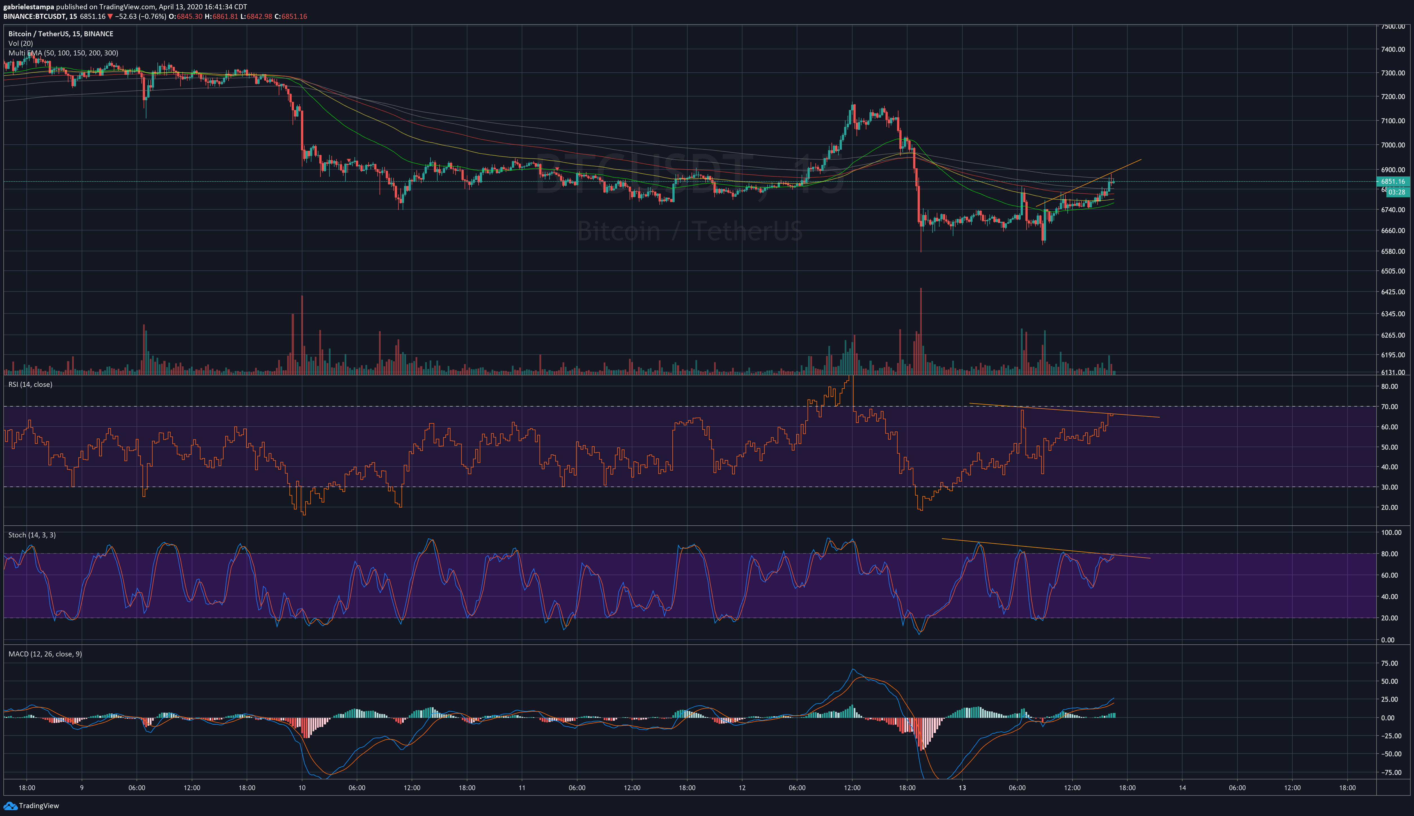This screenshot has height=816, width=1414.
Task: Click '6740.00' on the price axis
Action: point(1393,210)
